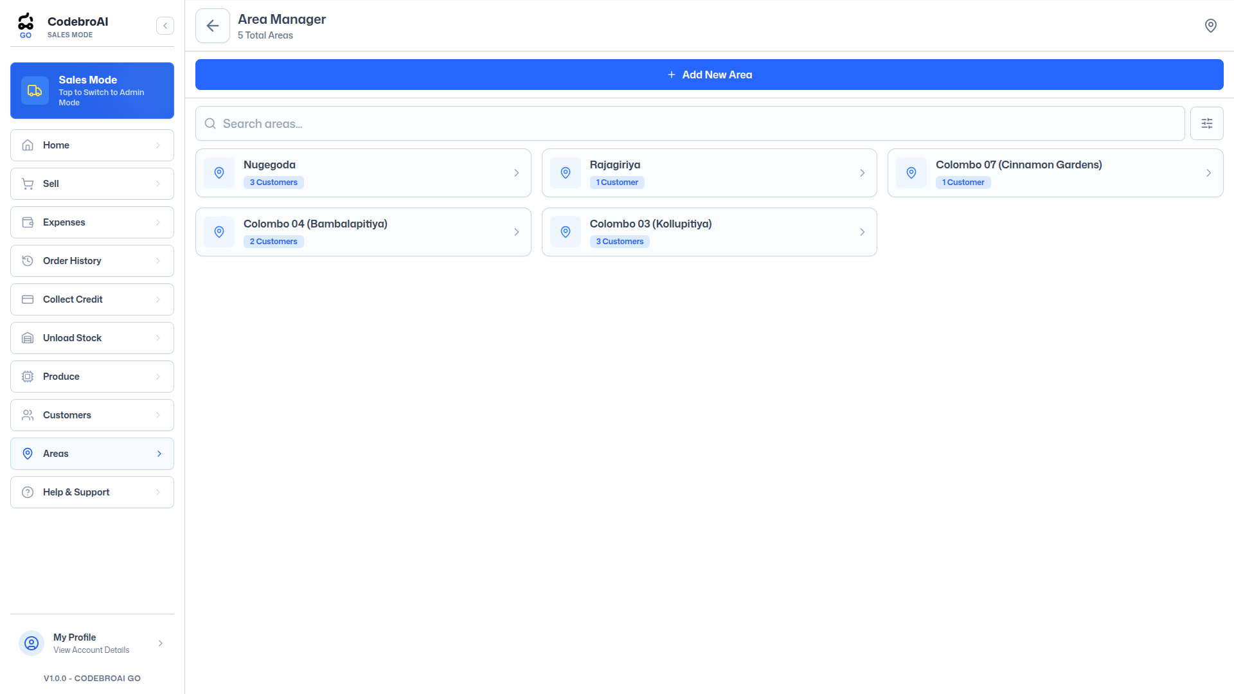The image size is (1234, 694).
Task: Click the 1 Customer badge under Rajagiriya
Action: coord(617,182)
